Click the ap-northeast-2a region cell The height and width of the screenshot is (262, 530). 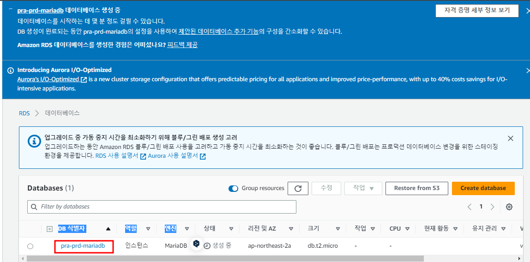(x=270, y=246)
